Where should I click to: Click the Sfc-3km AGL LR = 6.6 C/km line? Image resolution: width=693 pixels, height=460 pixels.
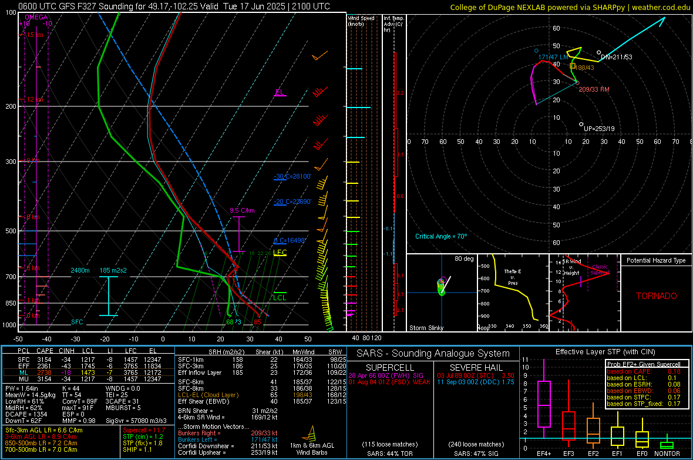point(44,430)
